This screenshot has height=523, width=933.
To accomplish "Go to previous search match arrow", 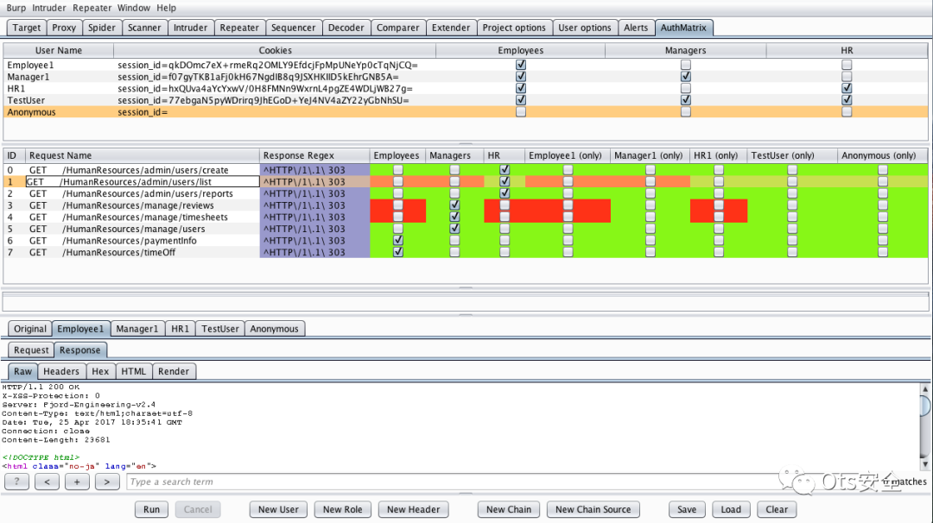I will (x=47, y=482).
